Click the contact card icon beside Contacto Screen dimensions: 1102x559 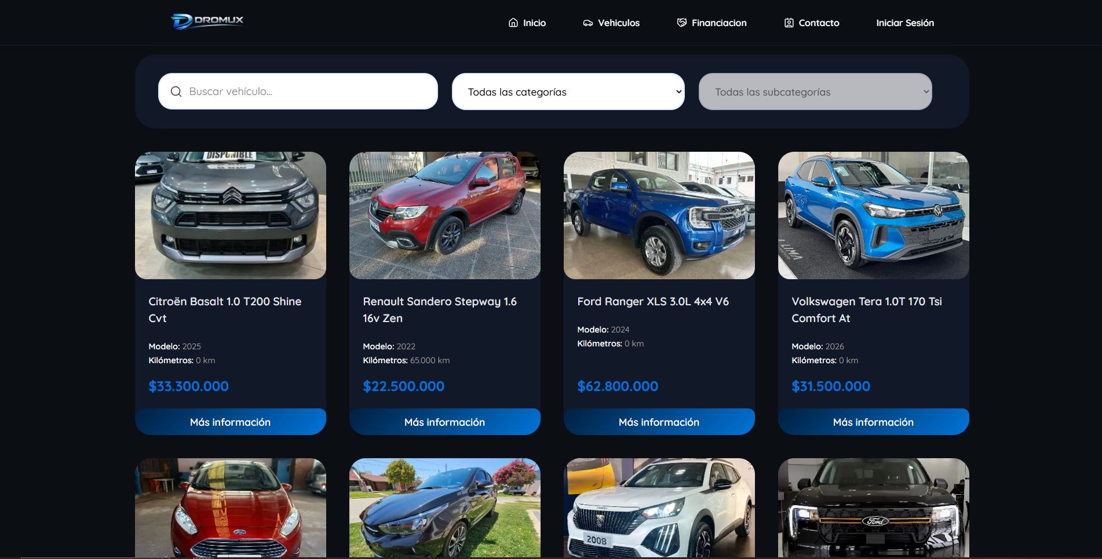click(x=789, y=23)
